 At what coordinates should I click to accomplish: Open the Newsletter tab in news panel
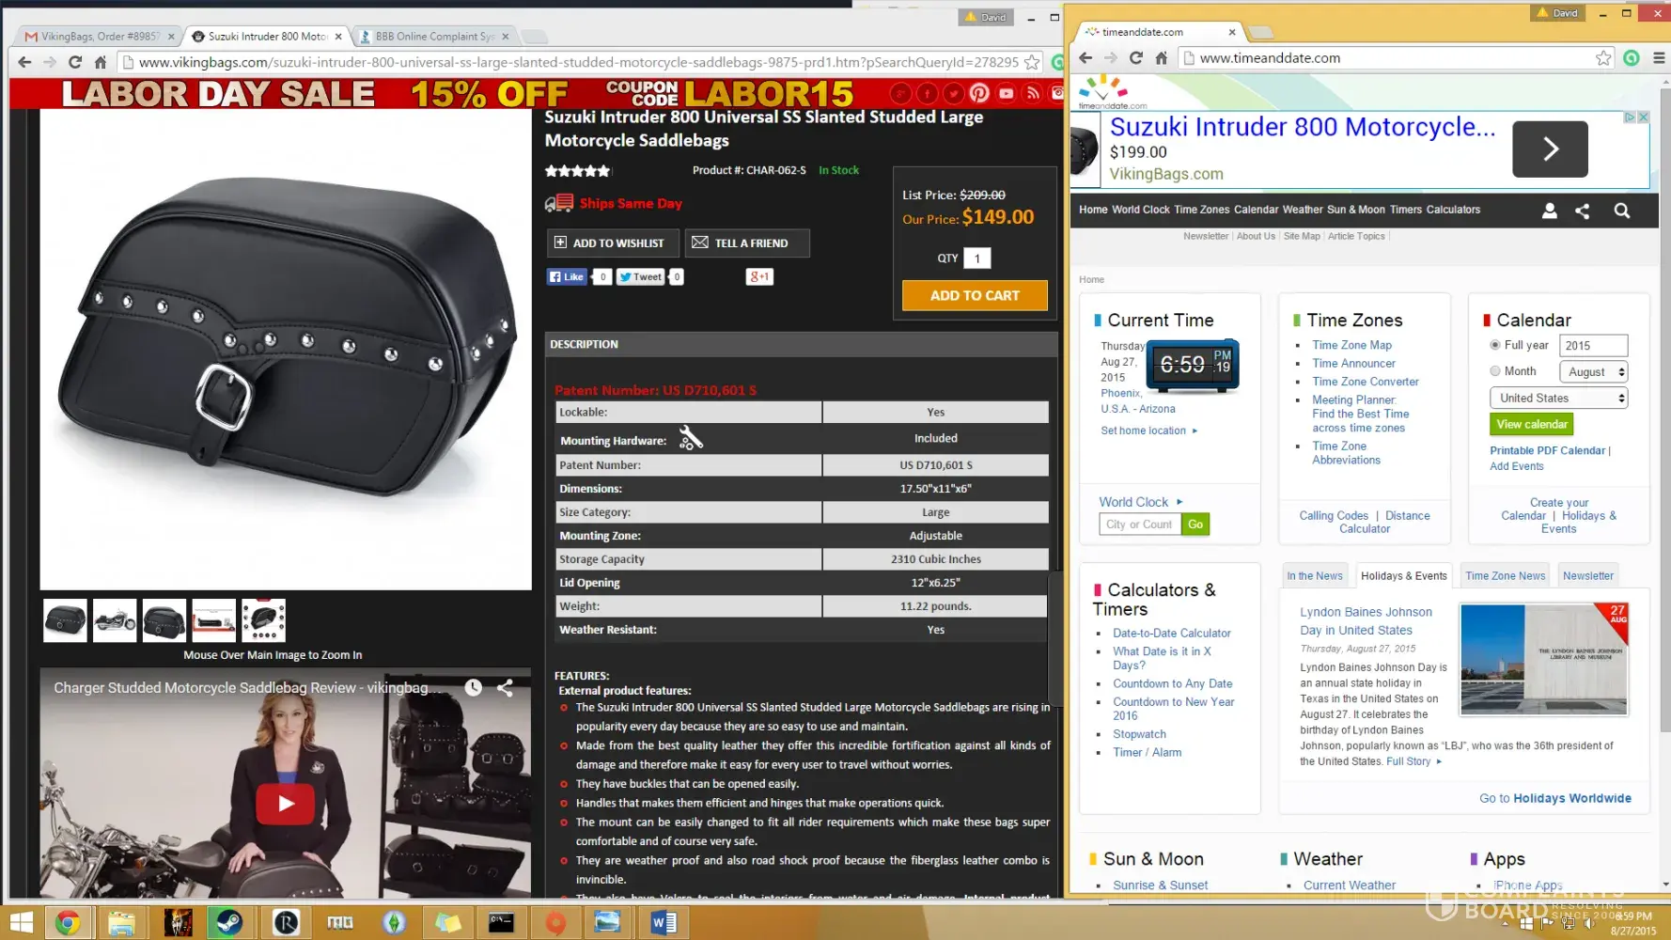pos(1588,576)
